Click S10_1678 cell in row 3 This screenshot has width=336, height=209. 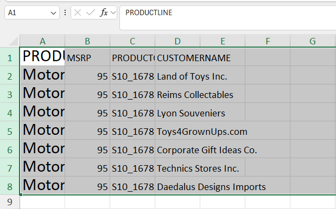(x=132, y=94)
